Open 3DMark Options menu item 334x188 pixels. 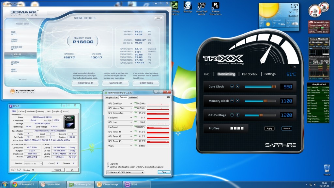click(x=14, y=40)
